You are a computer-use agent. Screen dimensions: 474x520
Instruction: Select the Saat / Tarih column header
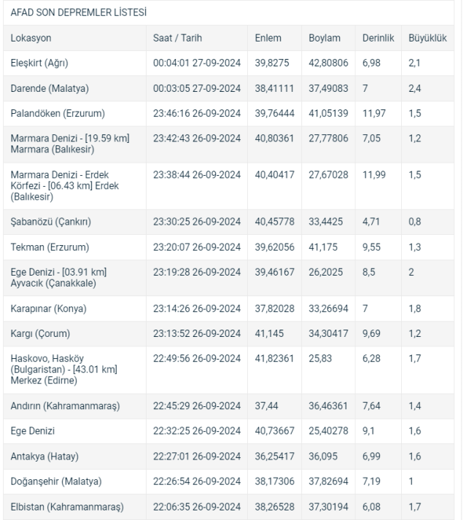pos(177,38)
